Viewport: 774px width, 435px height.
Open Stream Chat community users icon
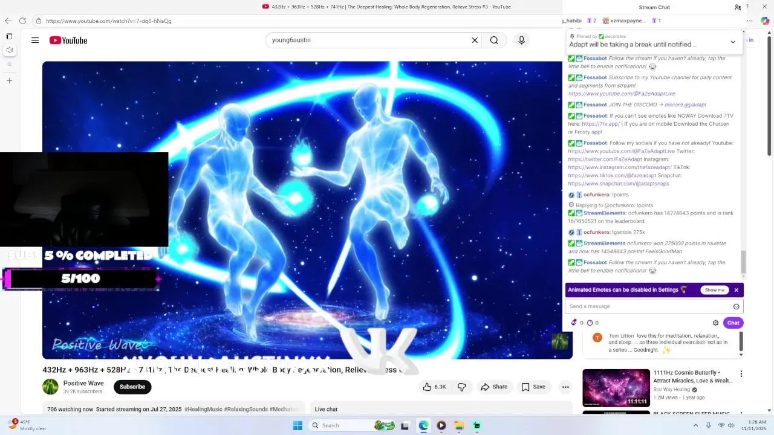coord(738,7)
